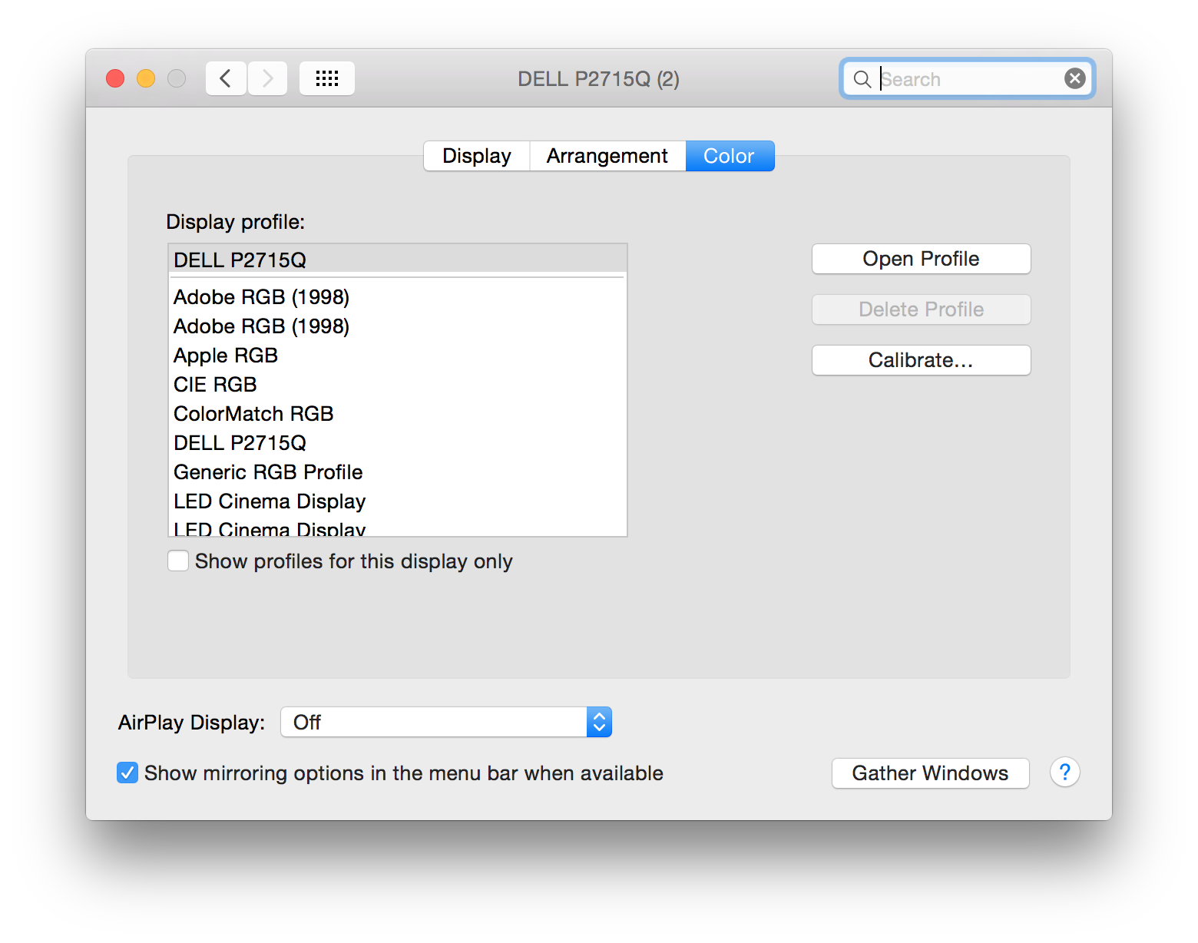Viewport: 1198px width, 943px height.
Task: Select DELL P2715Q below ColorMatch RGB
Action: (398, 443)
